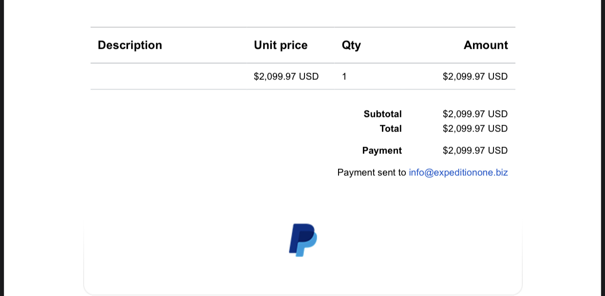Click the unit price value in the item row

pos(286,76)
